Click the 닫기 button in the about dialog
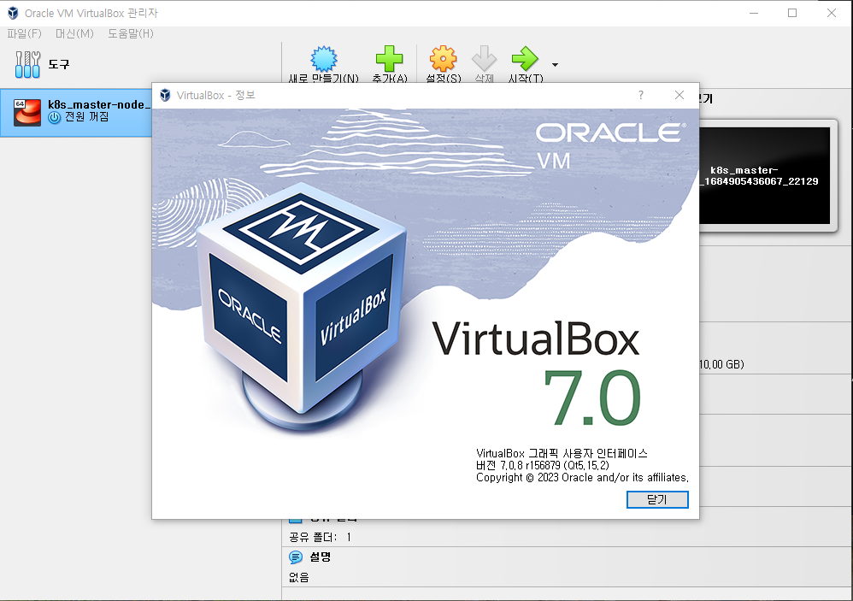Screen dimensions: 853x601 click(x=657, y=499)
